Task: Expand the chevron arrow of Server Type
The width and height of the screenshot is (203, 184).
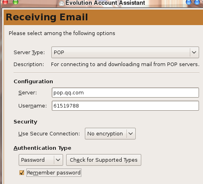Action: (x=194, y=52)
